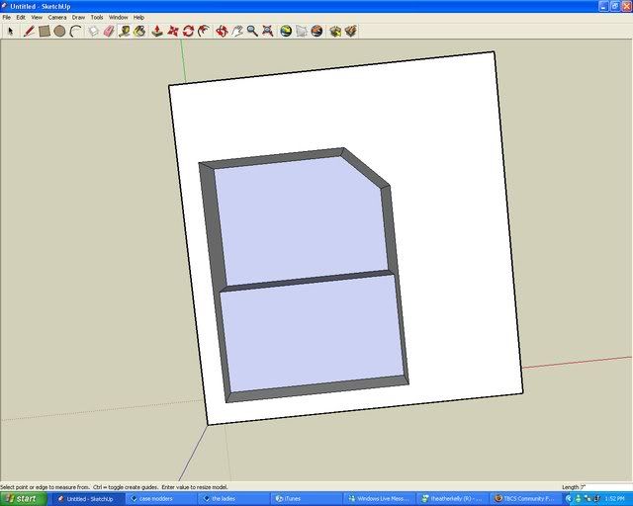Pick the Paint Bucket tool
633x506 pixels.
[139, 31]
